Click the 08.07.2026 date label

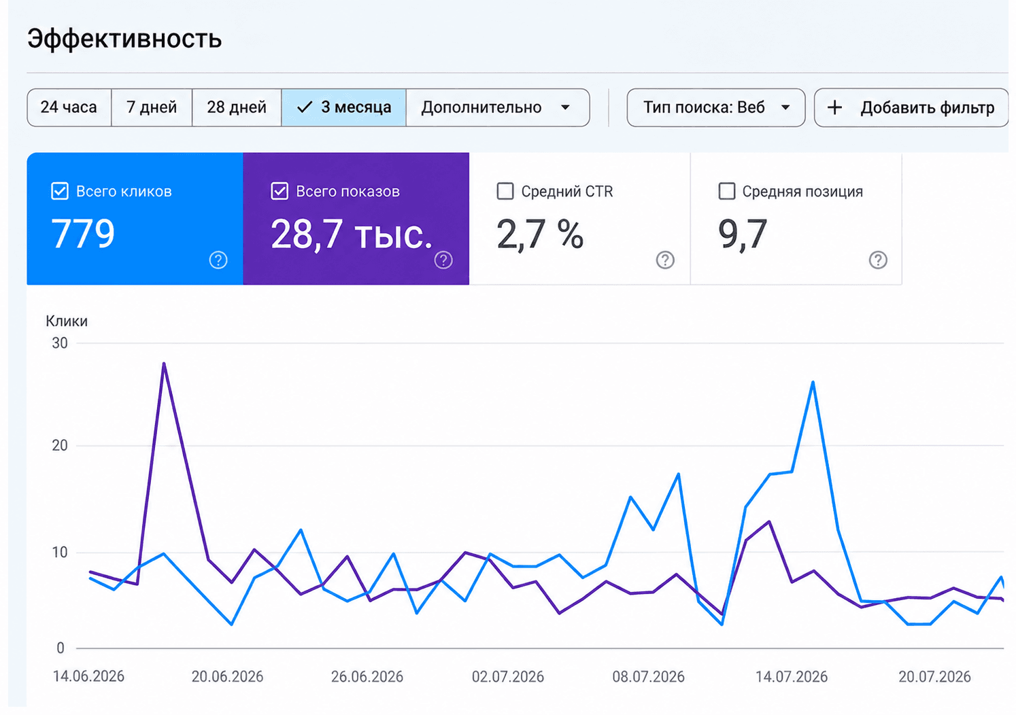point(648,676)
